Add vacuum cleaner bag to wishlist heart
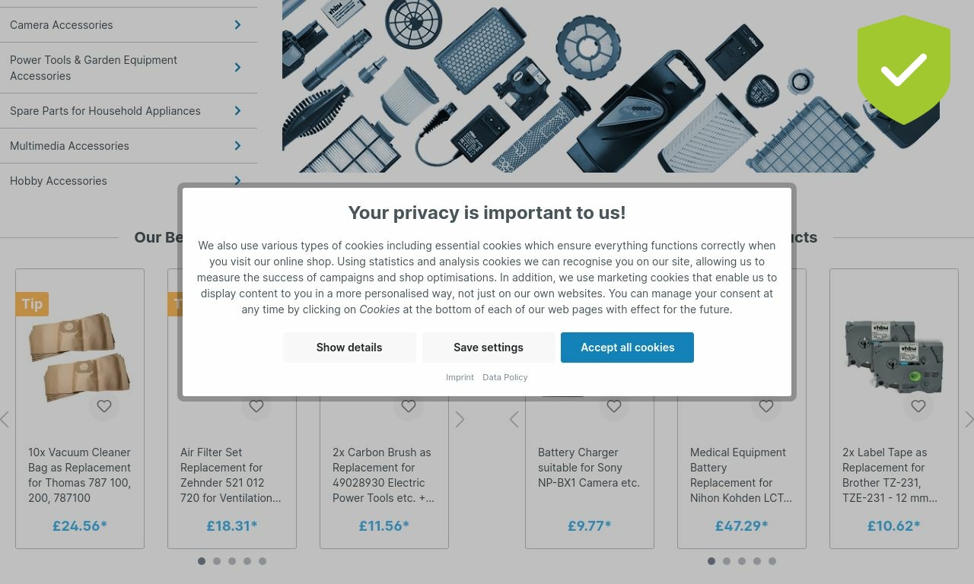974x584 pixels. pyautogui.click(x=104, y=406)
